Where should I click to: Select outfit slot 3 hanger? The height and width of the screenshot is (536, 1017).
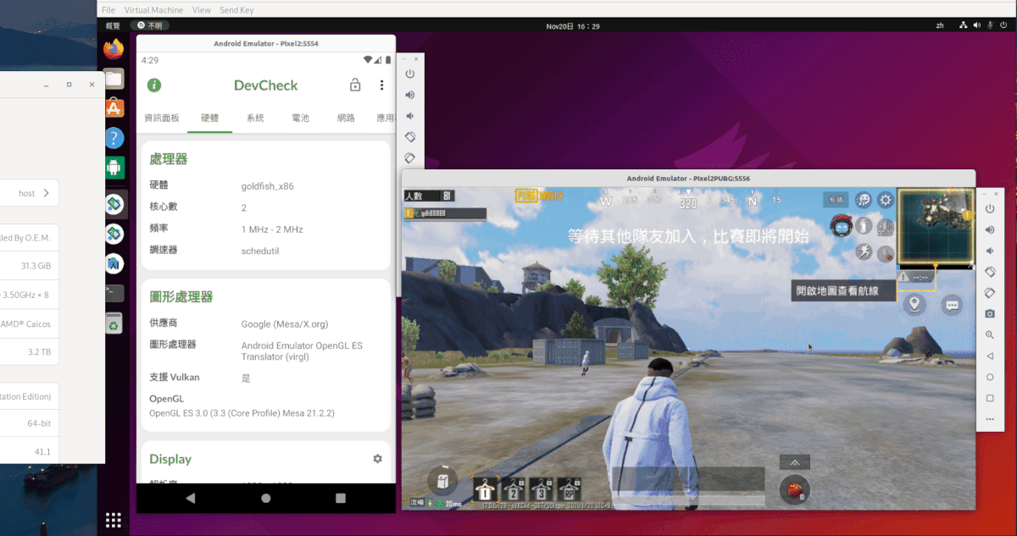(x=541, y=489)
